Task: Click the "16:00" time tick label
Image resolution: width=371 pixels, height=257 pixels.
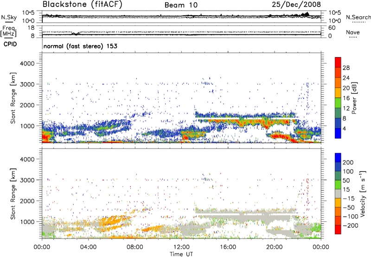Action: pyautogui.click(x=228, y=247)
